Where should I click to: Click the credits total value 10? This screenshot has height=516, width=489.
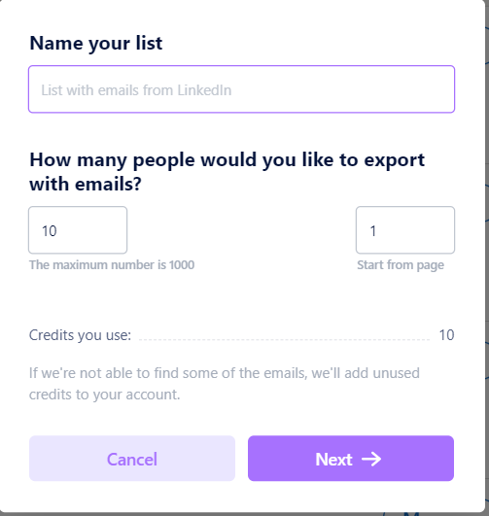tap(446, 335)
